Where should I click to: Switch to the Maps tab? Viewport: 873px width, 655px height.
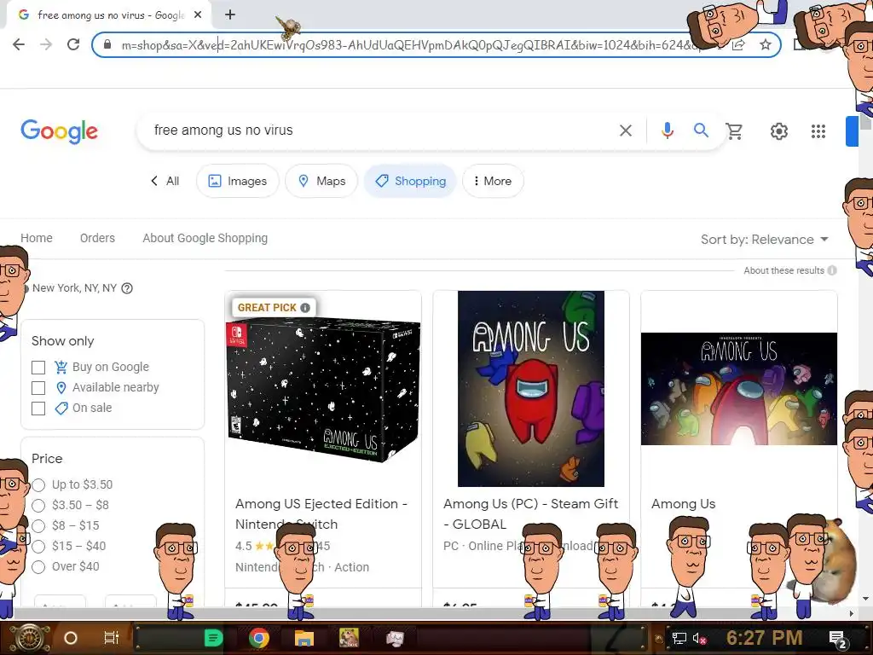coord(321,181)
